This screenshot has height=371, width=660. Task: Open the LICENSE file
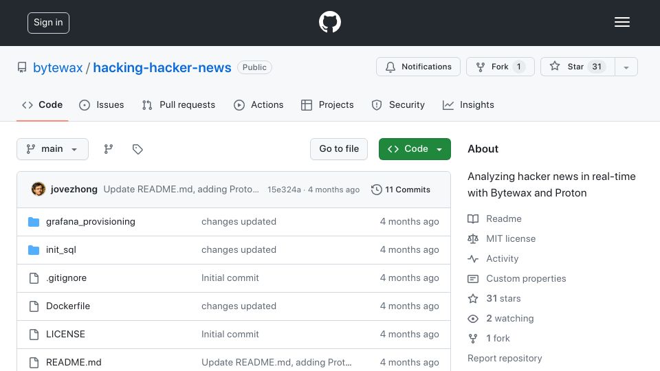65,335
